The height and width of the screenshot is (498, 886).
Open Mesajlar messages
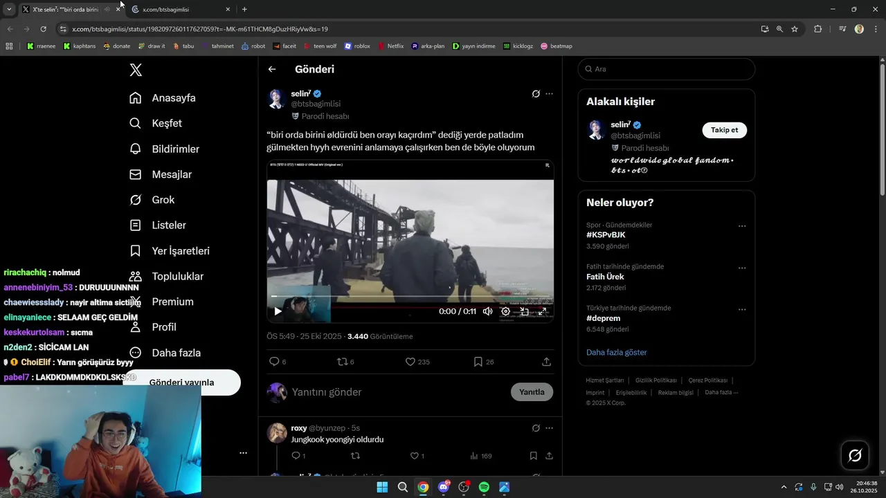161,174
